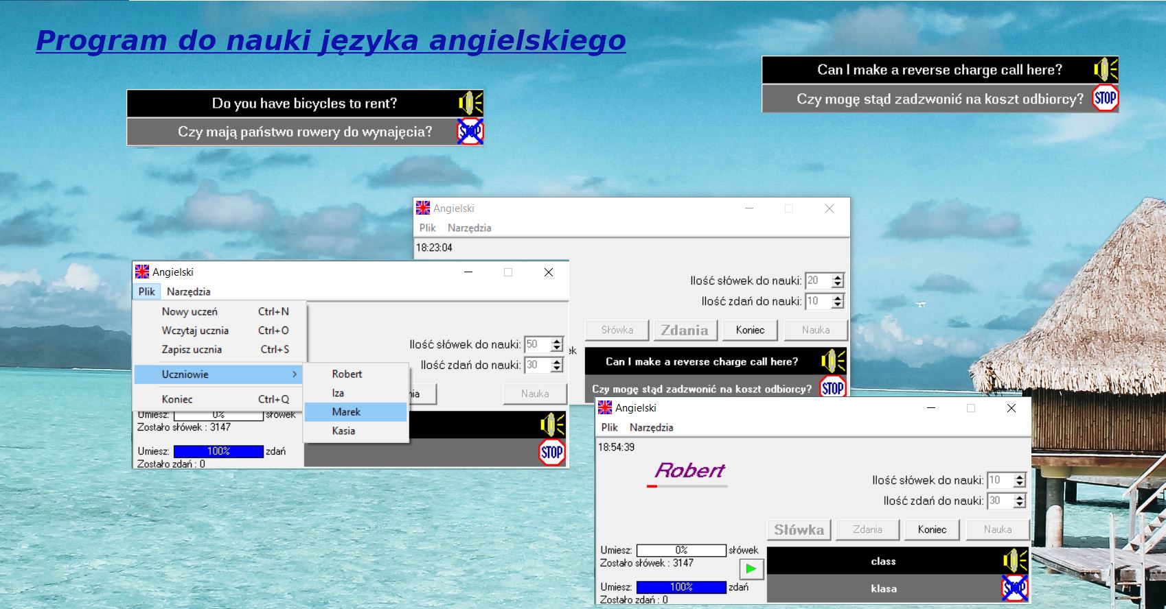Choose "Wczytaj ucznia" menu entry
The height and width of the screenshot is (609, 1166).
click(x=195, y=331)
